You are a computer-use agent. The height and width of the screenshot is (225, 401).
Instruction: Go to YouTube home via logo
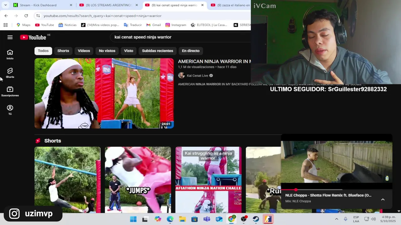33,37
